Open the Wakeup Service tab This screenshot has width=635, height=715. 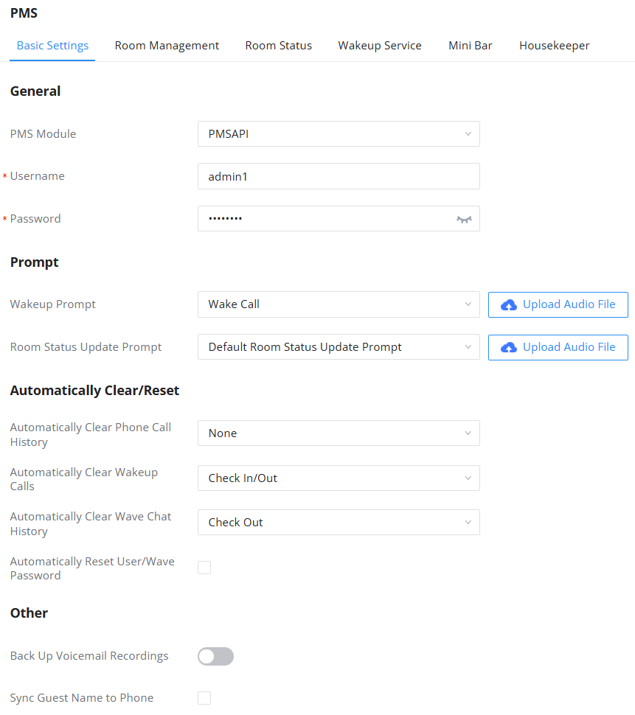tap(380, 46)
